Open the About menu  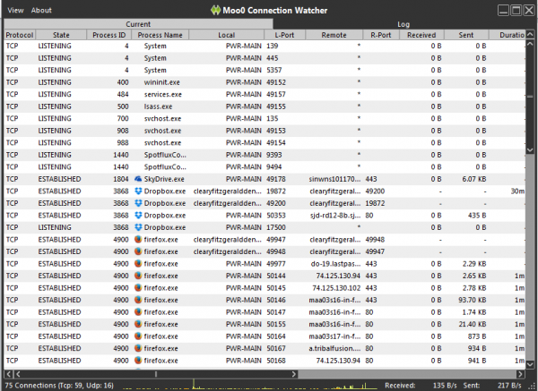click(41, 10)
